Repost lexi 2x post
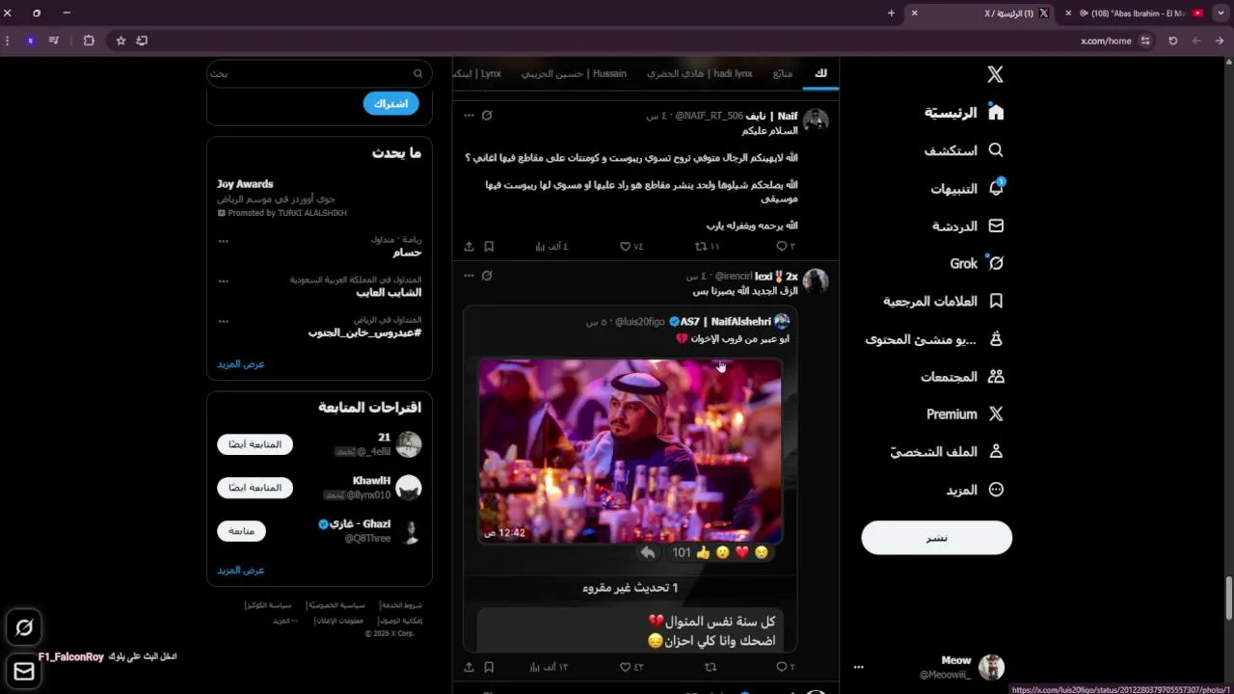 (711, 667)
